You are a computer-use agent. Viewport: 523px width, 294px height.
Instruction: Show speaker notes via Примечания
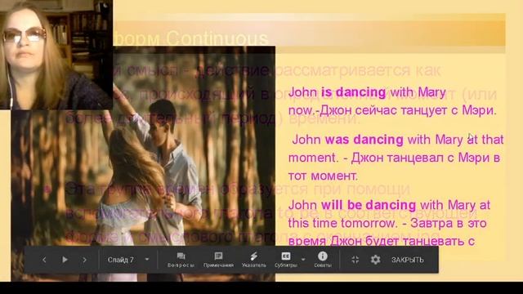click(x=218, y=260)
